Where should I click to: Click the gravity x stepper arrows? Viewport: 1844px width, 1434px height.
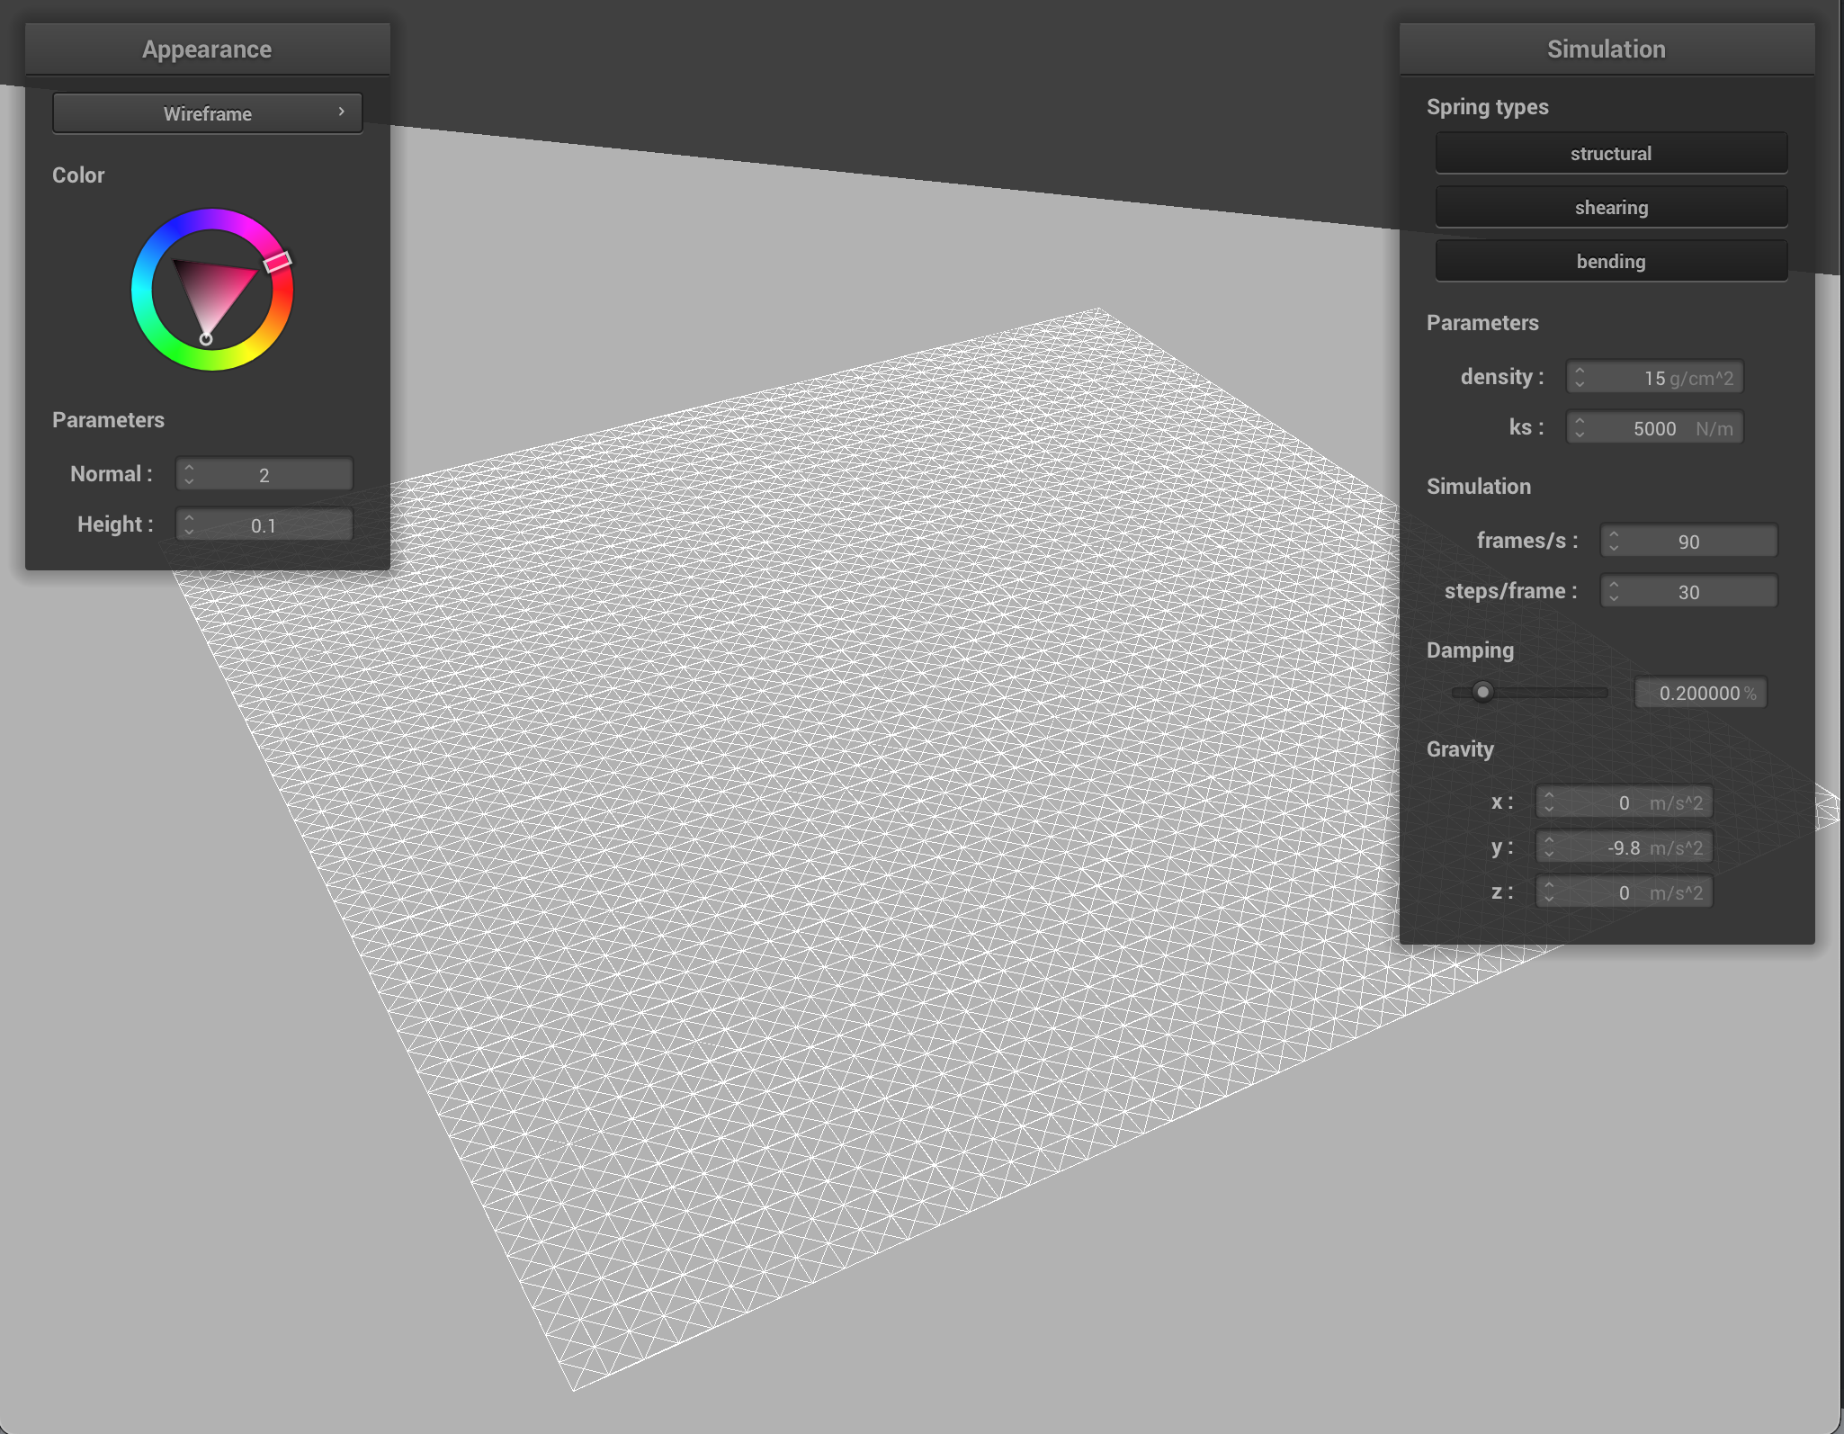click(x=1549, y=802)
